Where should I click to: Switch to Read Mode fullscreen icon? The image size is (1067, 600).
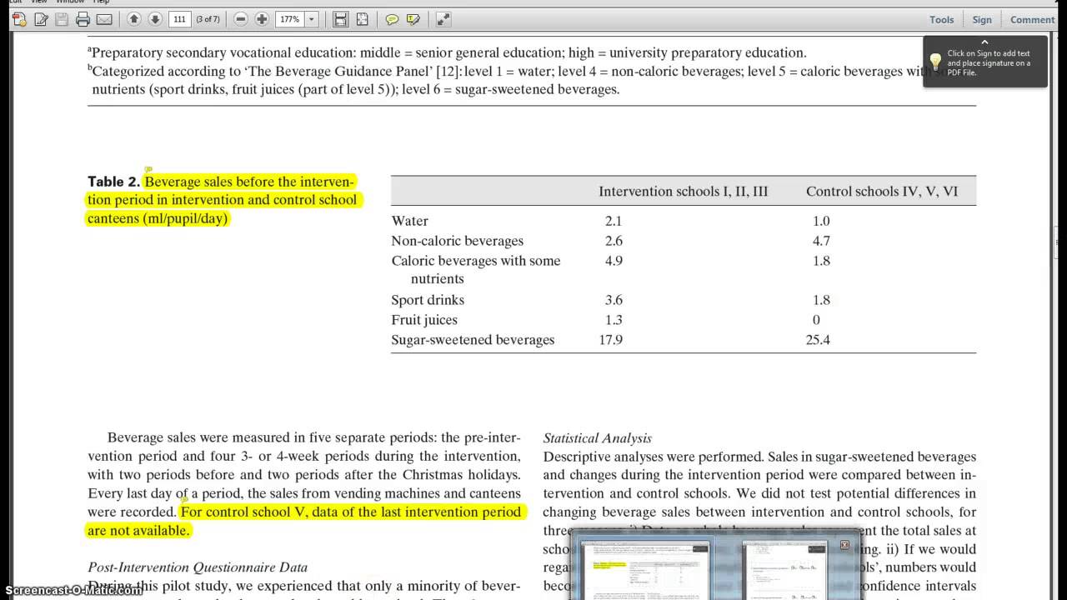(443, 19)
